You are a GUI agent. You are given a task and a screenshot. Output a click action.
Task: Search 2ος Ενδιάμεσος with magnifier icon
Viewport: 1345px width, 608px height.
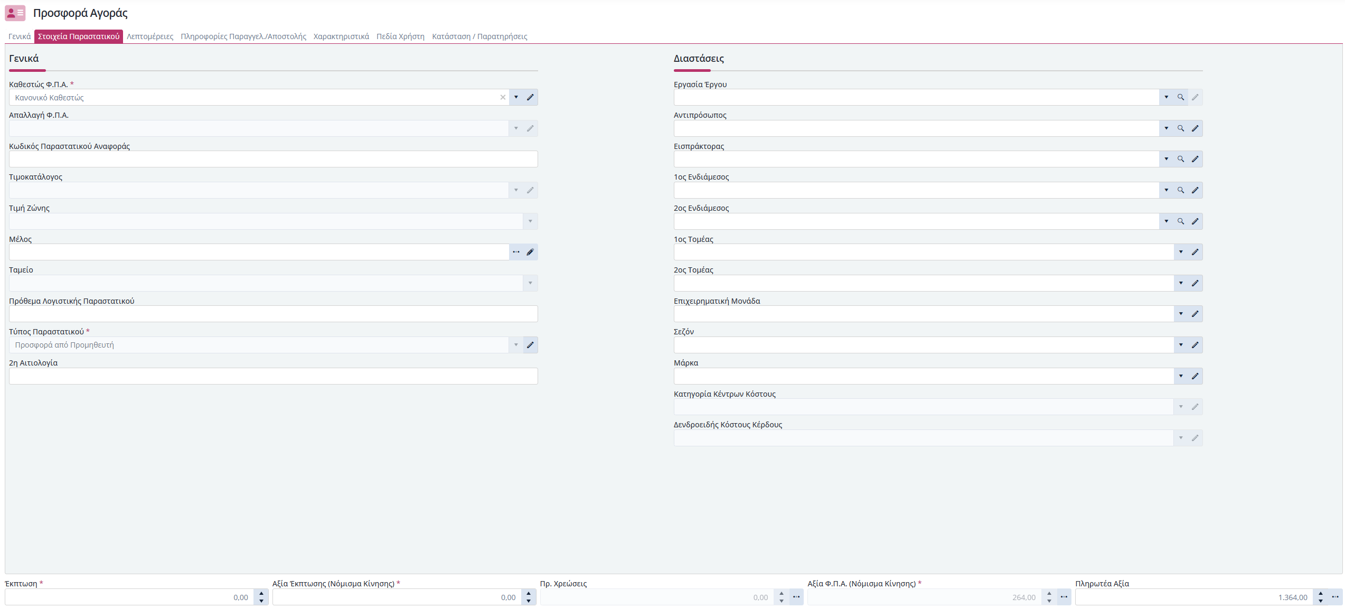point(1181,221)
